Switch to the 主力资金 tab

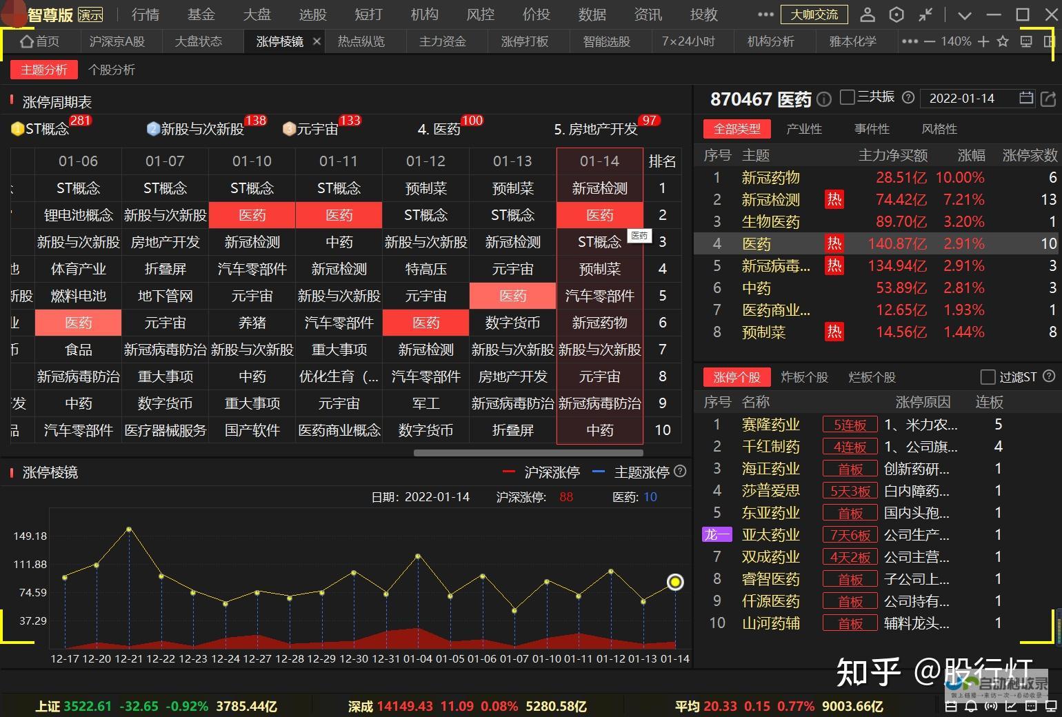443,41
